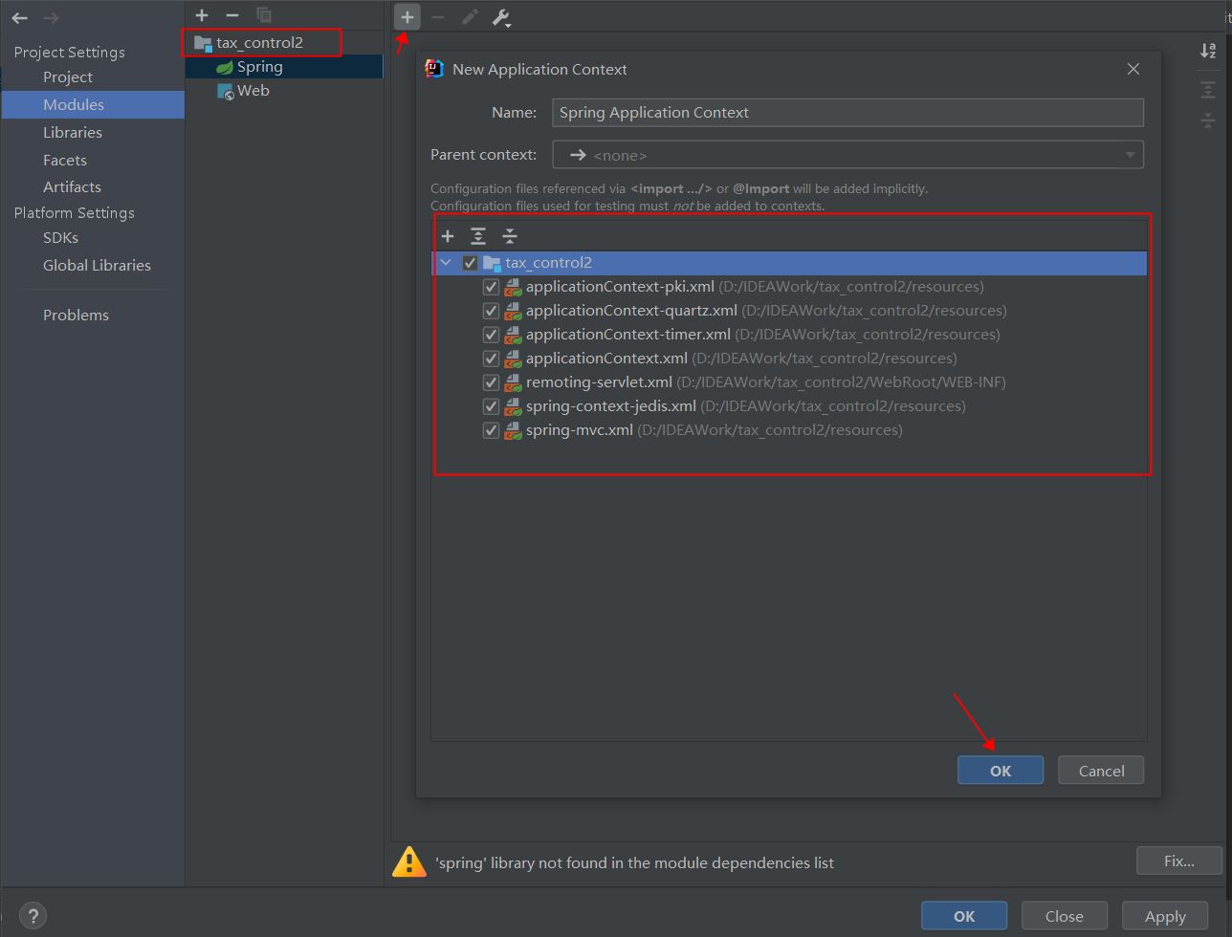This screenshot has height=937, width=1232.
Task: Uncheck applicationContext-timer.xml checkbox
Action: [491, 335]
